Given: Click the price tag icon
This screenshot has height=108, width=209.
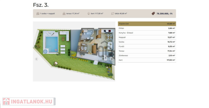Looking at the screenshot, I should pos(153,13).
